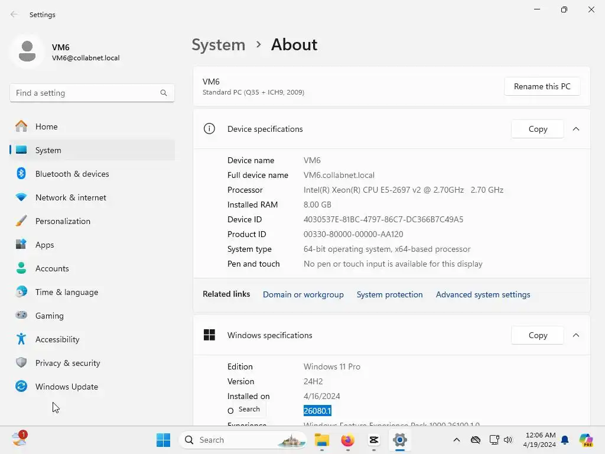Open the Home settings page
Viewport: 605px width, 454px height.
92,127
